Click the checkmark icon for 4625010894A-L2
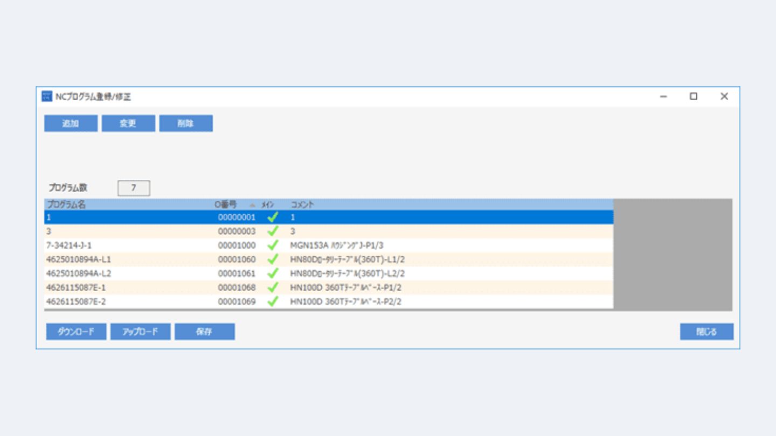The width and height of the screenshot is (776, 436). (273, 273)
